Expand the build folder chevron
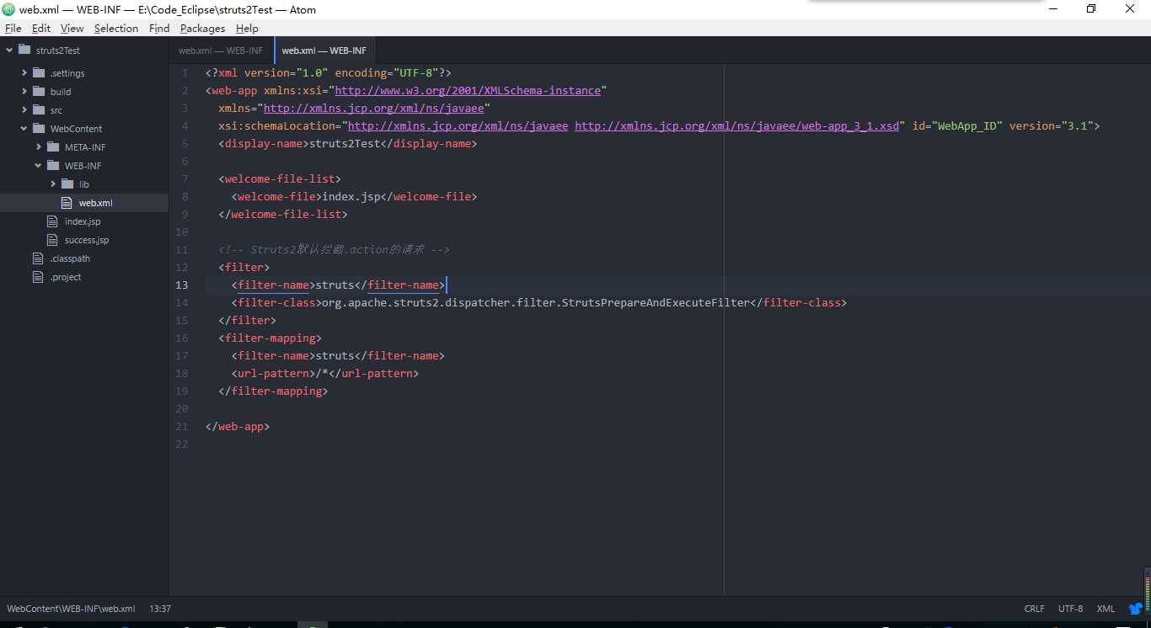 pos(24,91)
